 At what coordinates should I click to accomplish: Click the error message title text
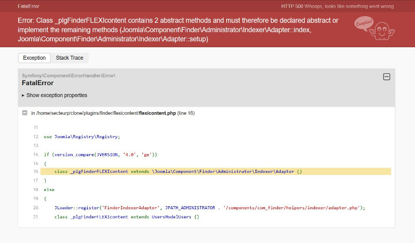178,30
